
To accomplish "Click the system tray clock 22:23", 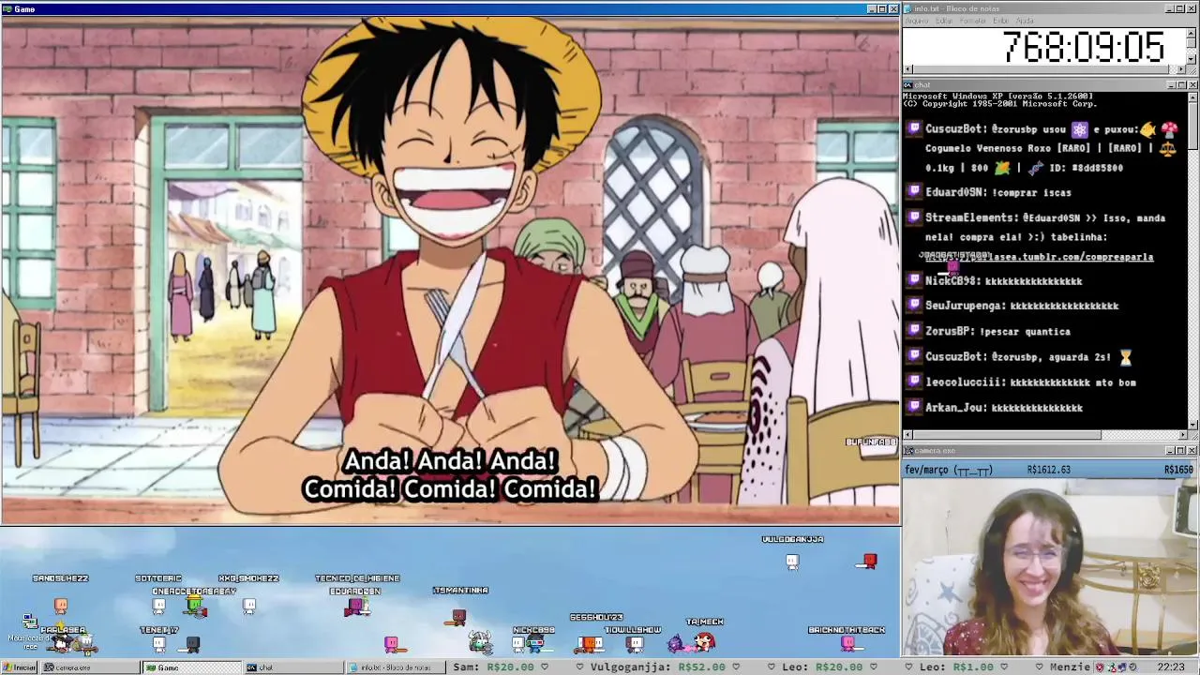I will 1171,667.
